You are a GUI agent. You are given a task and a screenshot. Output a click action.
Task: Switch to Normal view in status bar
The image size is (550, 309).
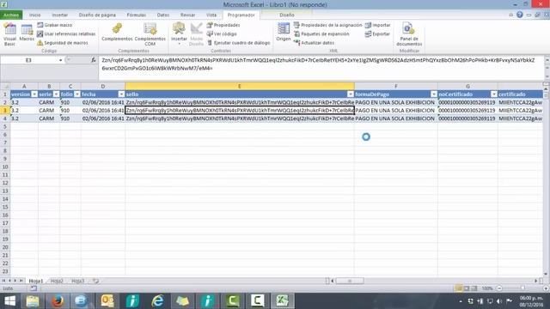(x=458, y=288)
